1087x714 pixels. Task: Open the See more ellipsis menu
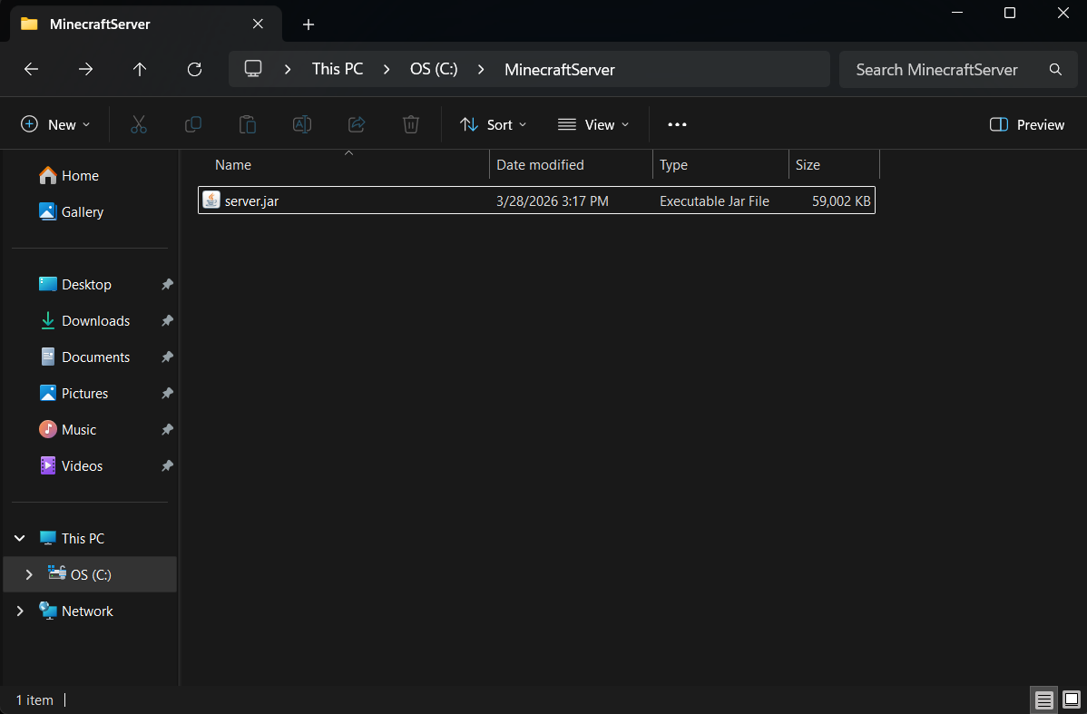[x=677, y=125]
